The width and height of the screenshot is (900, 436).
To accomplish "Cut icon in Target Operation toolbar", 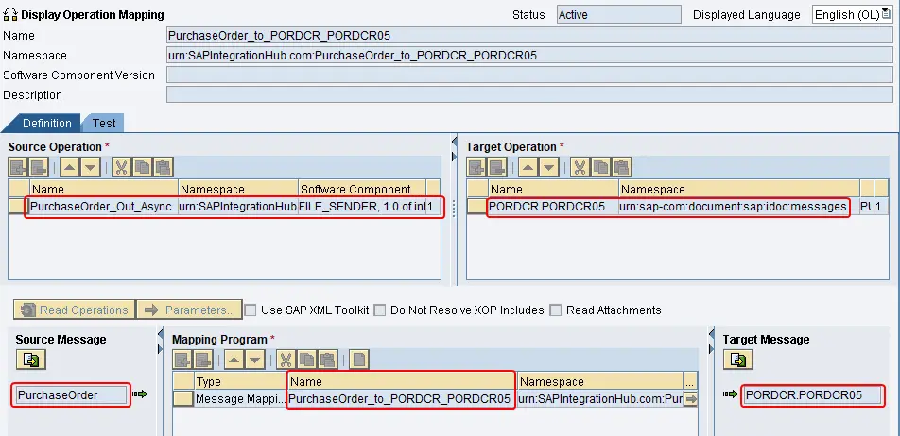I will coord(580,167).
